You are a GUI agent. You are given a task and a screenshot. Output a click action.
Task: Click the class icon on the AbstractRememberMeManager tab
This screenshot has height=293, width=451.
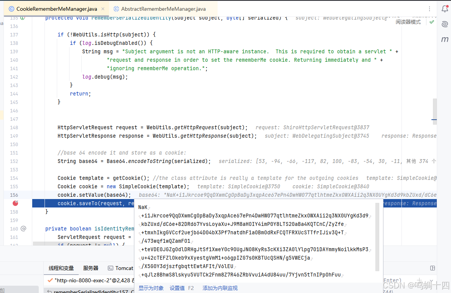pos(116,9)
